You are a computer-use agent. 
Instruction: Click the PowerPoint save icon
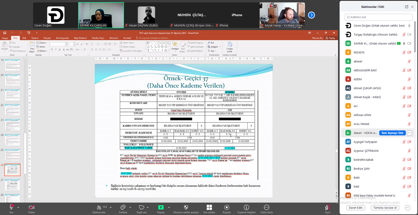[4, 33]
